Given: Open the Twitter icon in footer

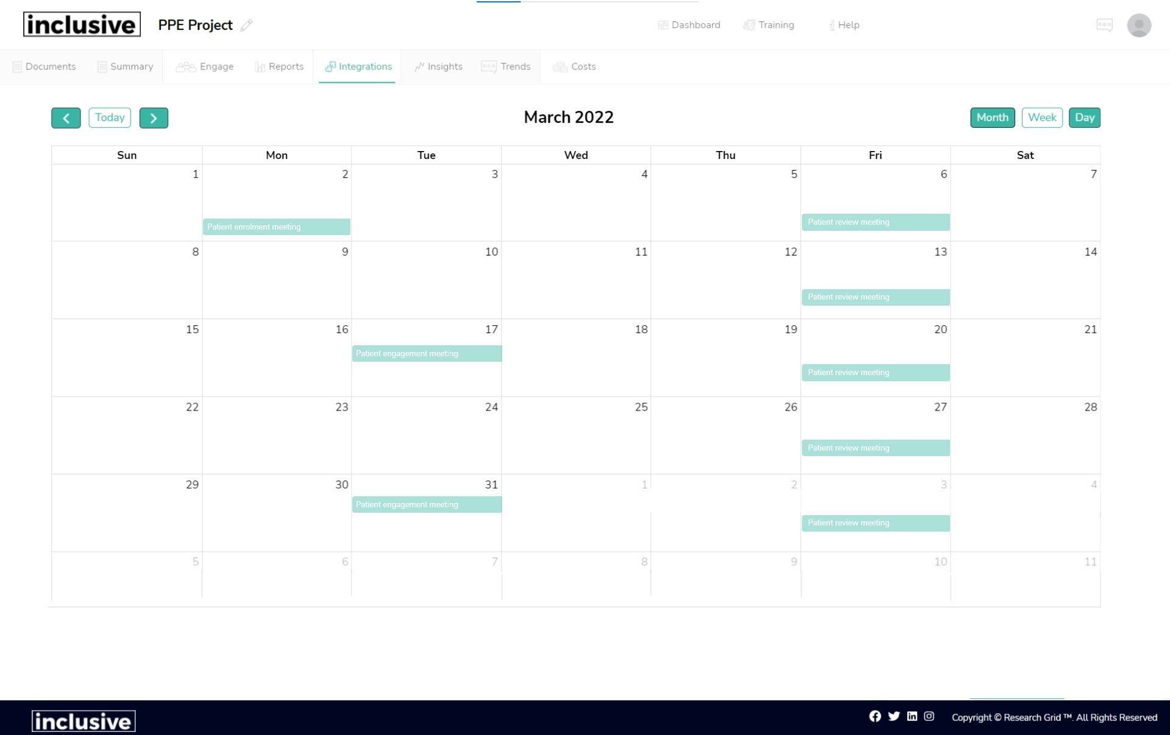Looking at the screenshot, I should pyautogui.click(x=893, y=716).
